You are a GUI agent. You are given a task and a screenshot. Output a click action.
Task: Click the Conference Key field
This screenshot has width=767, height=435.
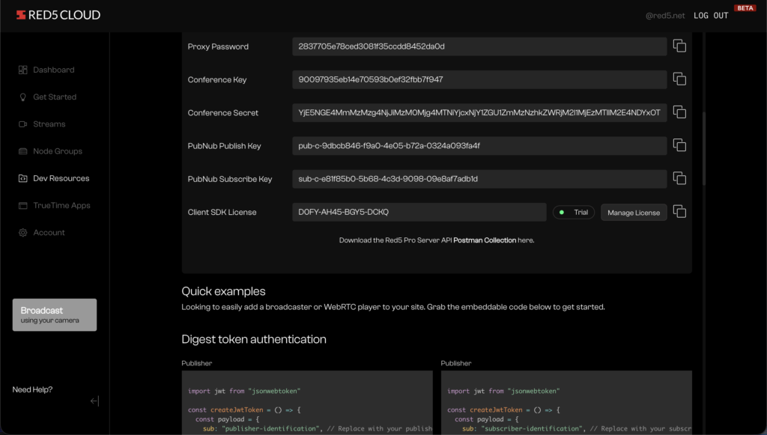pos(479,79)
